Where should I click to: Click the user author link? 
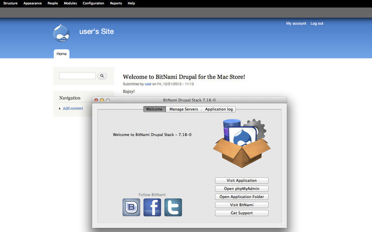[x=148, y=84]
